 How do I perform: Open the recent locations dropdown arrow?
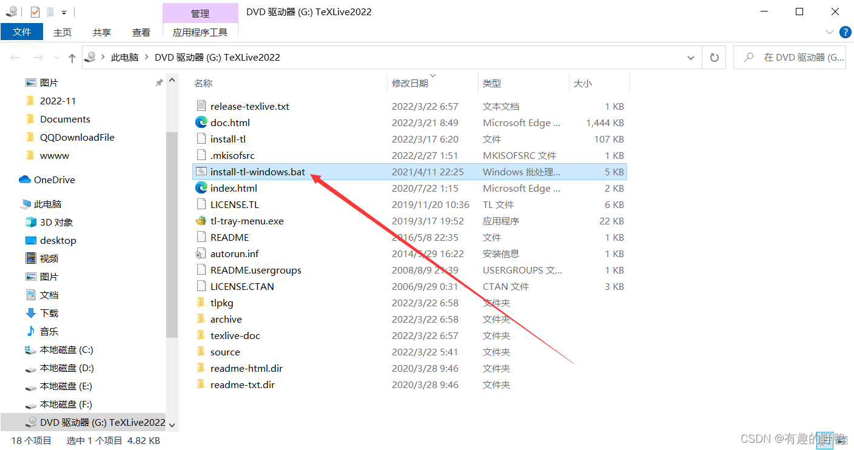click(56, 58)
